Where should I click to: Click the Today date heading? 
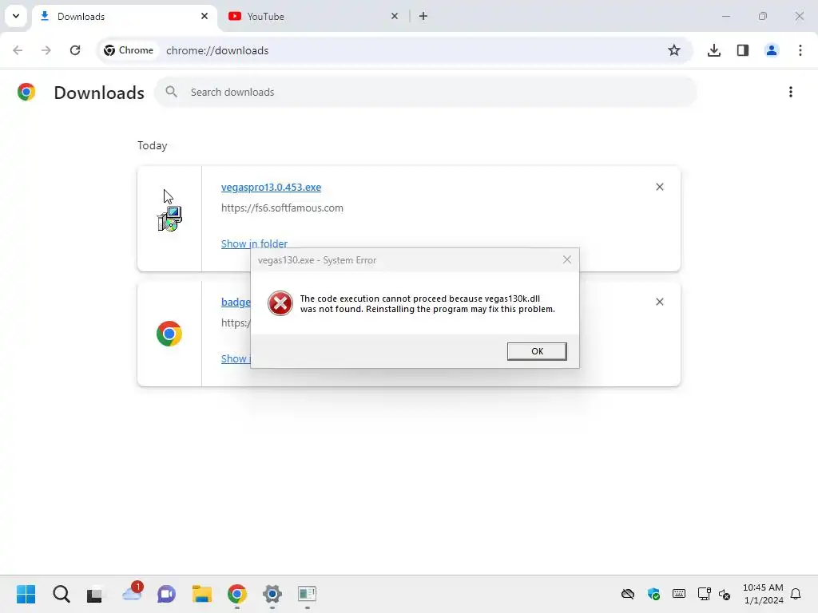pos(153,145)
